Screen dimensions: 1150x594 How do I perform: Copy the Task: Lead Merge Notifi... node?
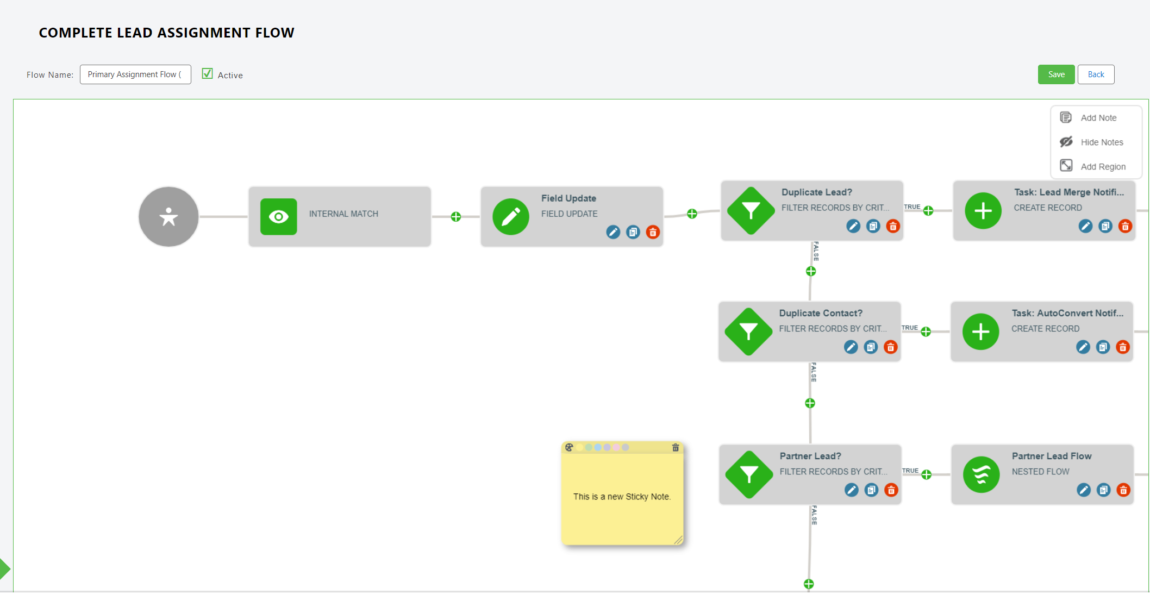tap(1105, 226)
